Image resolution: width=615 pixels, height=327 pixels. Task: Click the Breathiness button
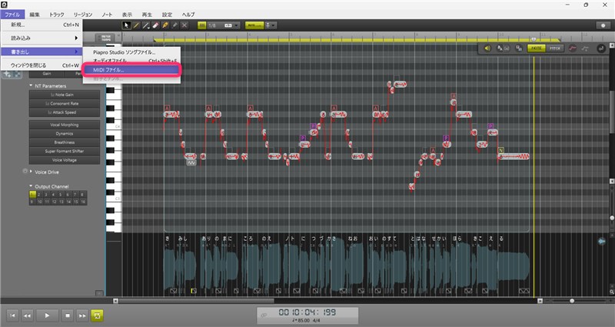[x=65, y=142]
